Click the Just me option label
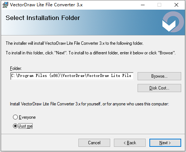The image size is (186, 152). coord(26,126)
